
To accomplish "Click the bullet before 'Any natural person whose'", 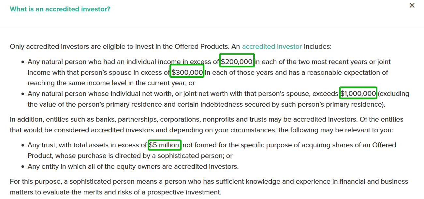I will [23, 94].
